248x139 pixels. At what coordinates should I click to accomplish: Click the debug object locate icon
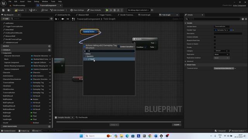pos(152,10)
